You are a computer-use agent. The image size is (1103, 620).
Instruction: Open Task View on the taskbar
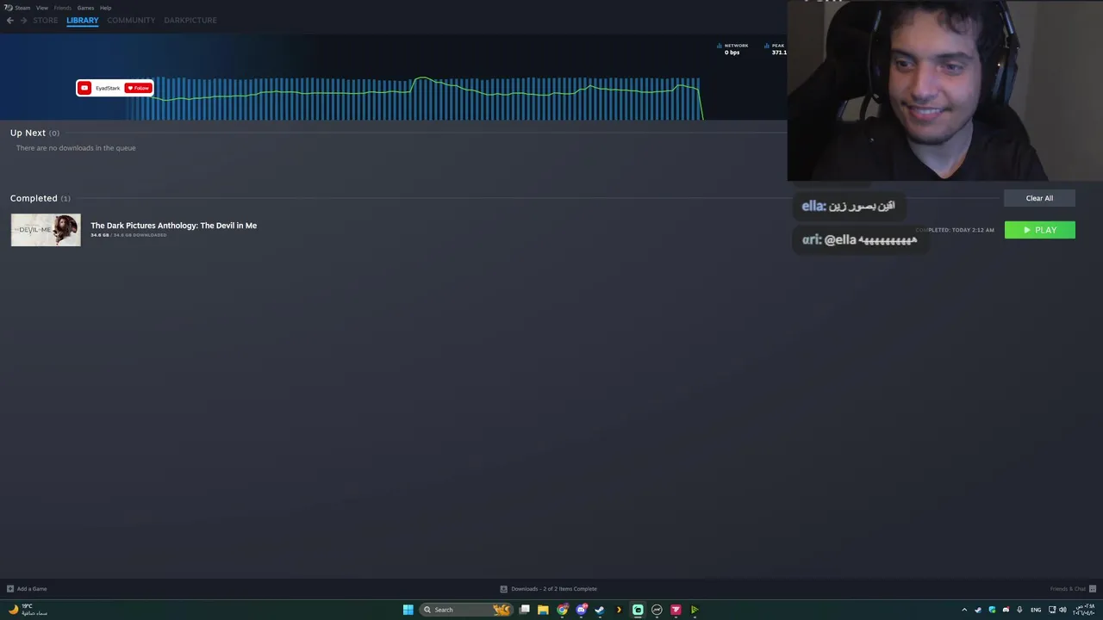pos(524,610)
